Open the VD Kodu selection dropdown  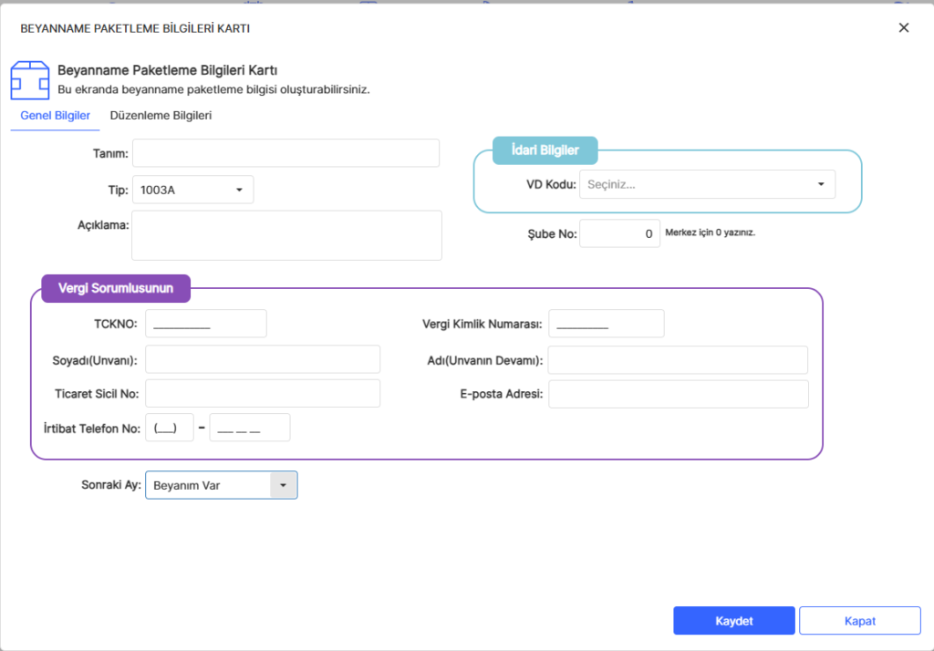(707, 184)
